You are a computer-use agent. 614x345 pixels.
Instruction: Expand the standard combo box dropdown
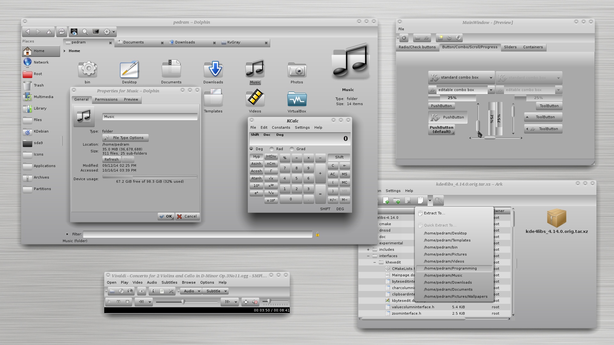[x=489, y=77]
